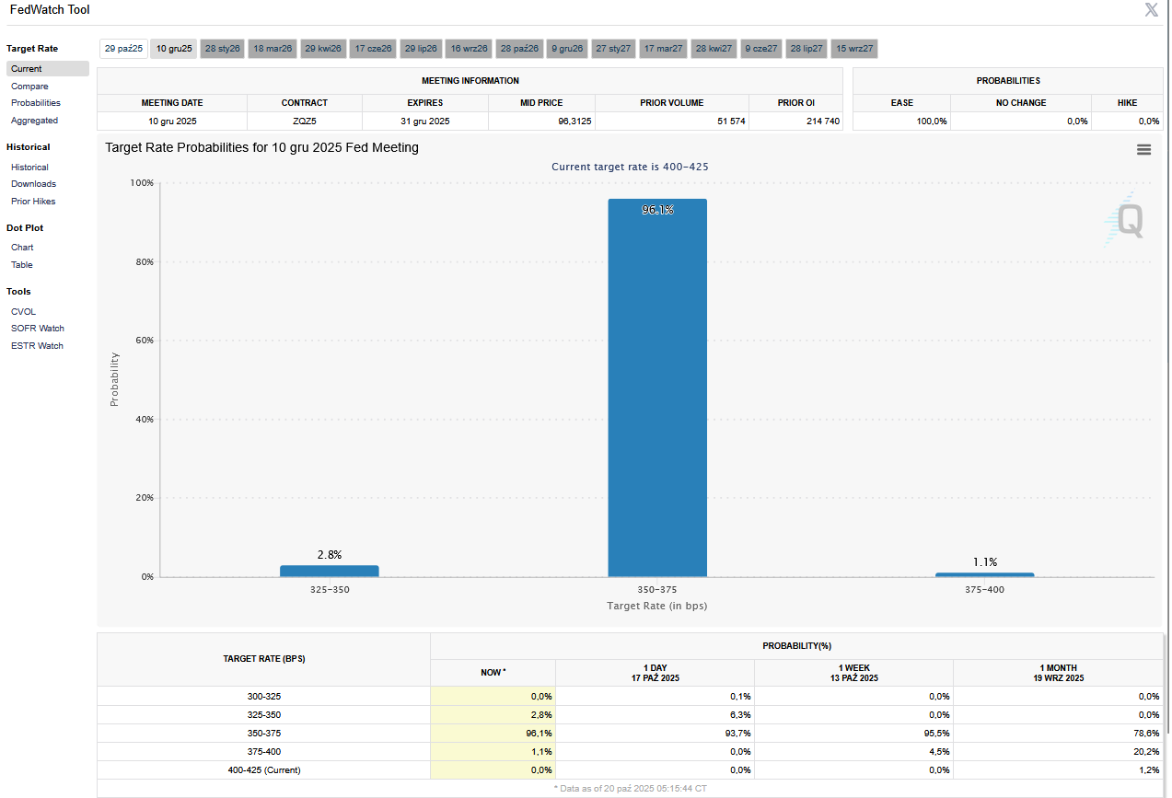Image resolution: width=1172 pixels, height=798 pixels.
Task: Open the Dot Plot Table
Action: [21, 265]
